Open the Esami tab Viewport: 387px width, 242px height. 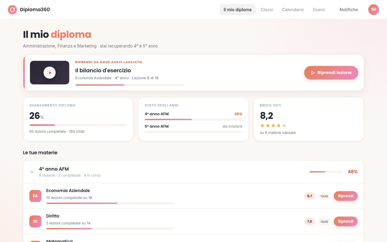pyautogui.click(x=319, y=10)
